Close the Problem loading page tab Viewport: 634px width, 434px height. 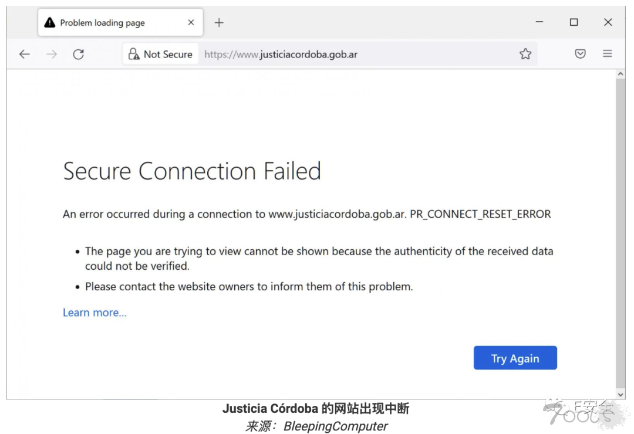pos(191,23)
